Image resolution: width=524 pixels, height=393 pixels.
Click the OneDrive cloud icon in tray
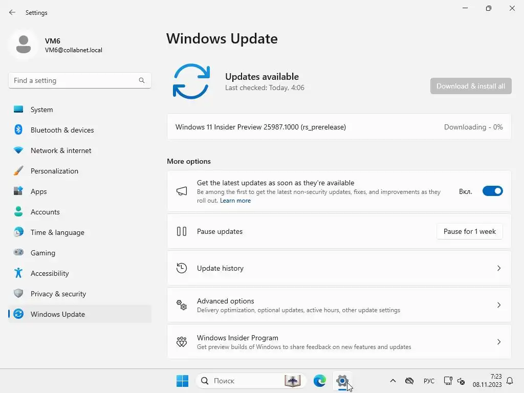point(409,381)
